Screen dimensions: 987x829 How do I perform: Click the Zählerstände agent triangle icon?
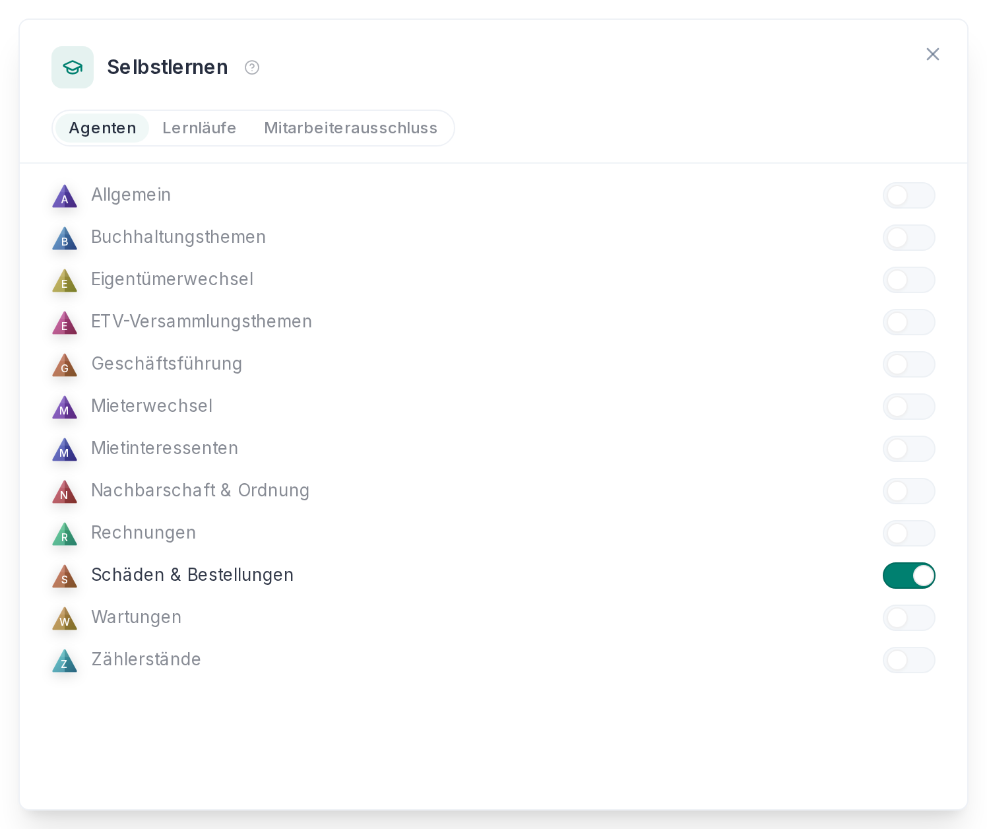(x=65, y=661)
